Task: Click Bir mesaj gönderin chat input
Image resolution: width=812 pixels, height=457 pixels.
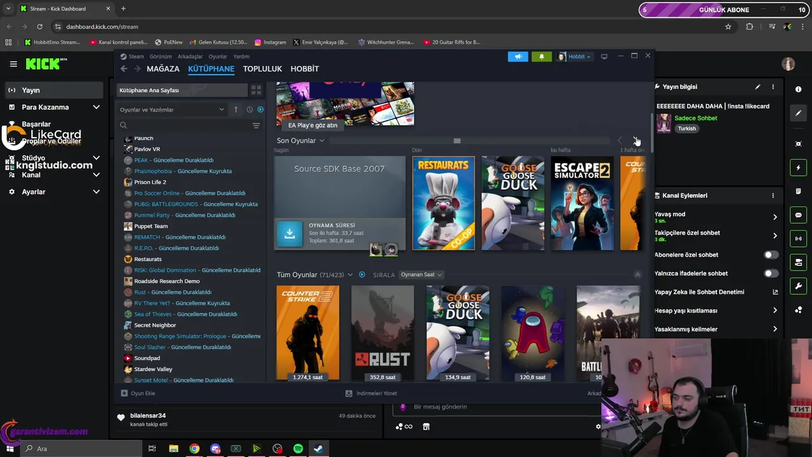Action: (x=495, y=407)
